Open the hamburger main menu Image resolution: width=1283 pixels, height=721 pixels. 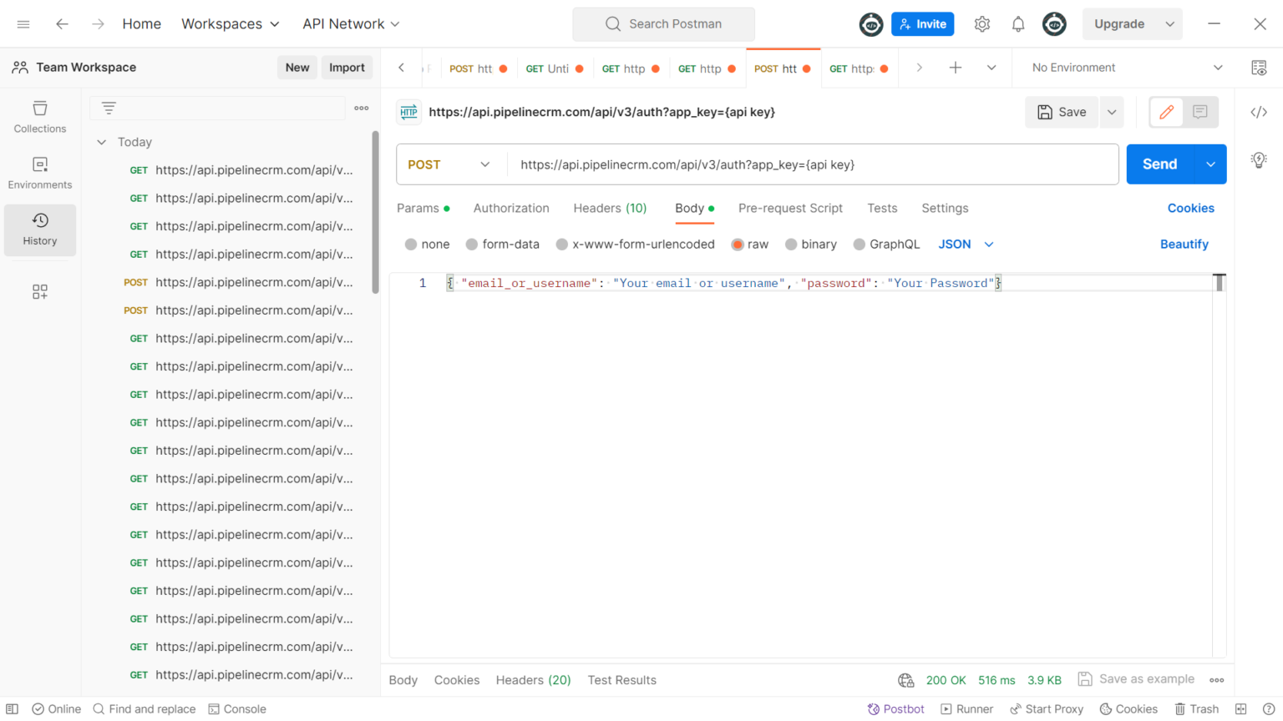[x=23, y=24]
